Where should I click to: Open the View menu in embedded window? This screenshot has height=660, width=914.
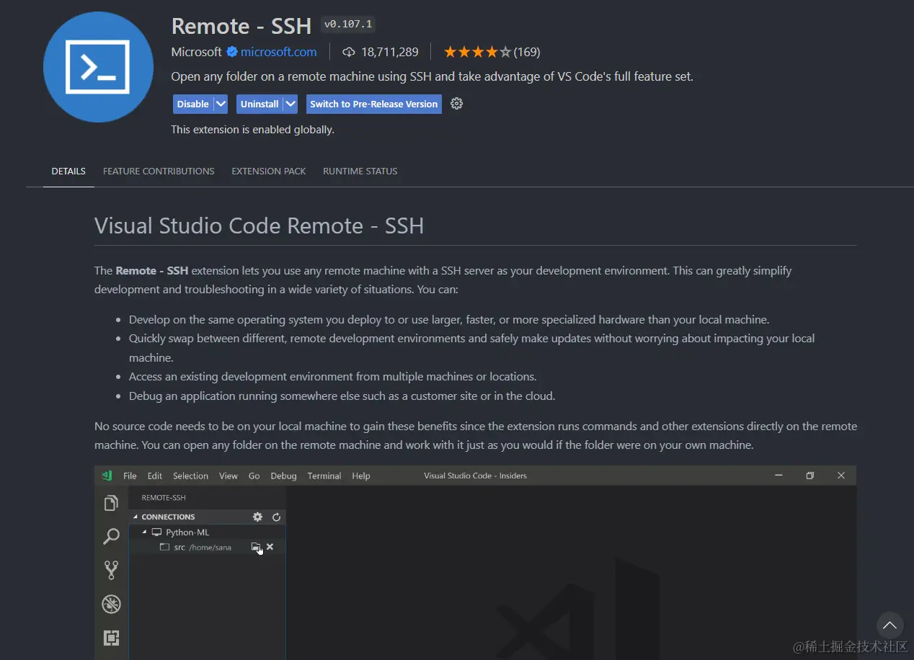pyautogui.click(x=228, y=476)
